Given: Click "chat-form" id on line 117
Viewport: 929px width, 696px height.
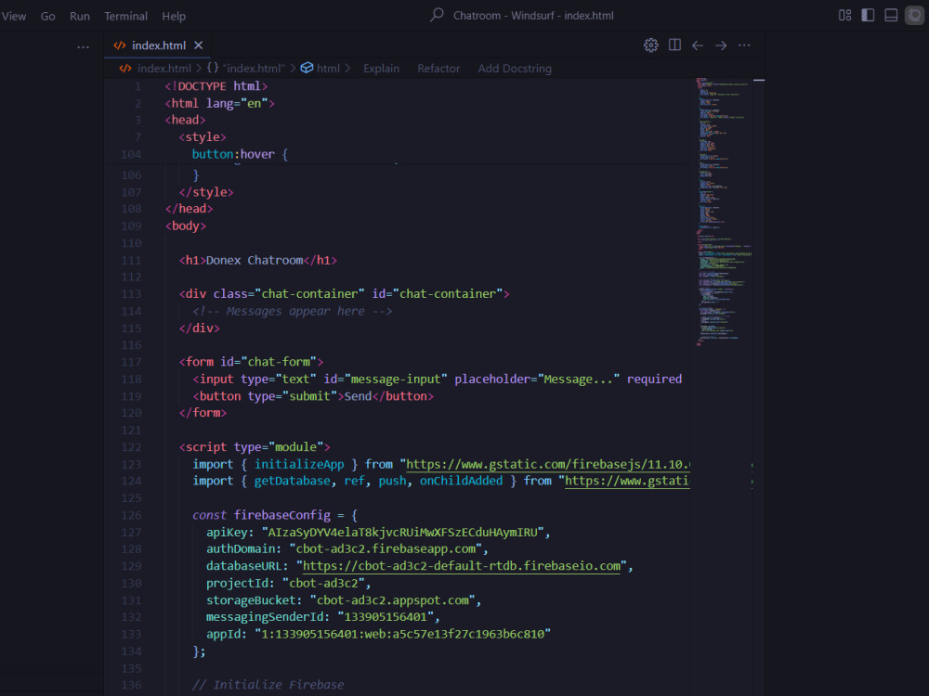Looking at the screenshot, I should [279, 362].
